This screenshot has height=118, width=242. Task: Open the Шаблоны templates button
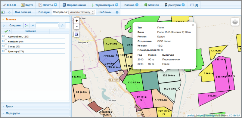105,12
